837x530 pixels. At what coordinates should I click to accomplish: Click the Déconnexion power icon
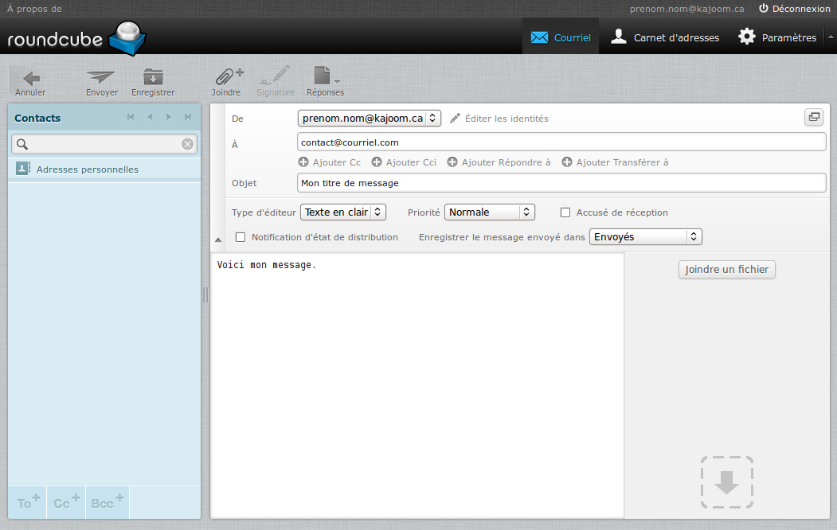point(764,8)
